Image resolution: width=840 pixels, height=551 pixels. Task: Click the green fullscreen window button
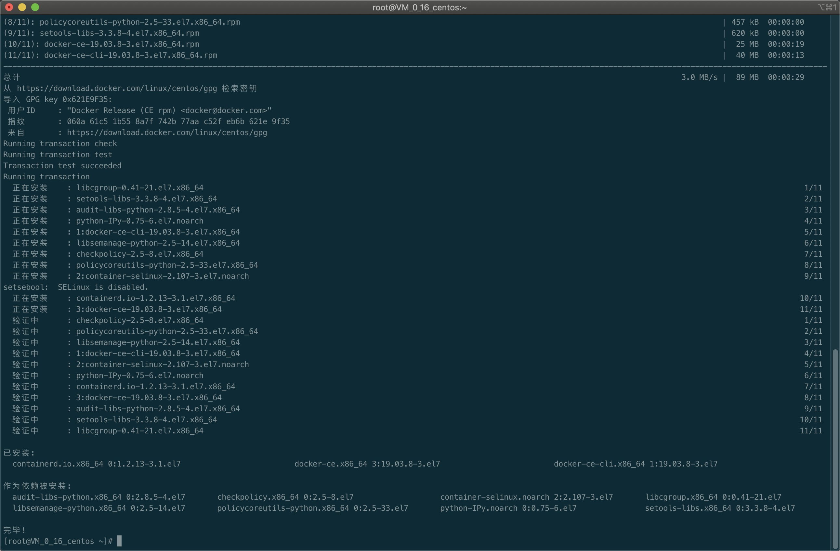coord(35,7)
